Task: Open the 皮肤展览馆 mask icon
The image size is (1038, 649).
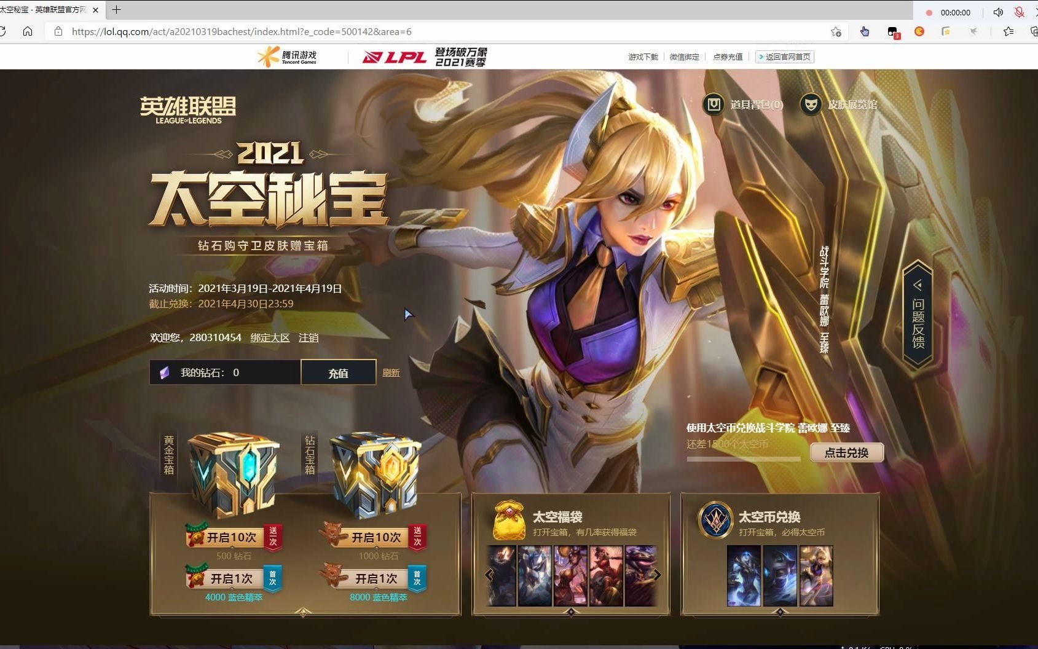Action: 811,104
